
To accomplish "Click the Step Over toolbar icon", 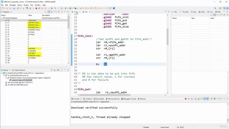I will (45, 8).
